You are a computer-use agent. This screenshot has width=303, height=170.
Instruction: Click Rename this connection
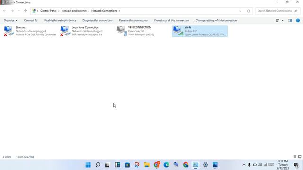click(133, 20)
